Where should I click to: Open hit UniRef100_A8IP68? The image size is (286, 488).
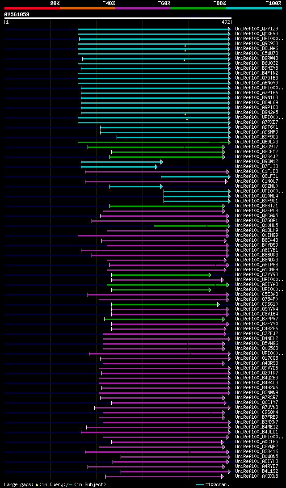pyautogui.click(x=257, y=265)
